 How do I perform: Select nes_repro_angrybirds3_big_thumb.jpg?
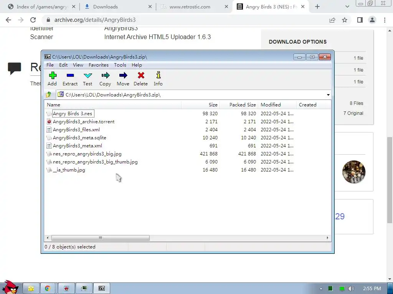[95, 162]
